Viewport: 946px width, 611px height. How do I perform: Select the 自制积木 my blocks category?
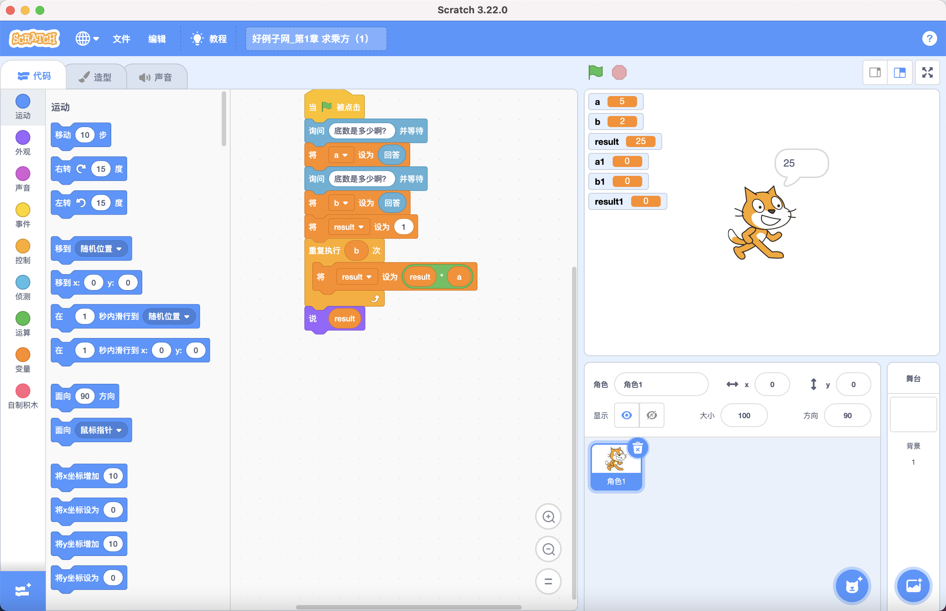pos(23,396)
